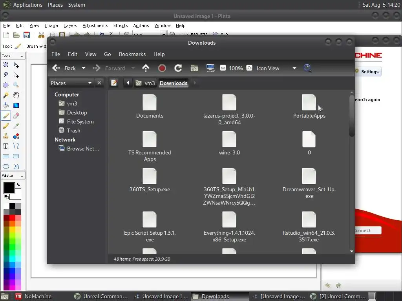Choose bright red from Pinta palette
Viewport: 402px width, 301px height.
click(12, 218)
